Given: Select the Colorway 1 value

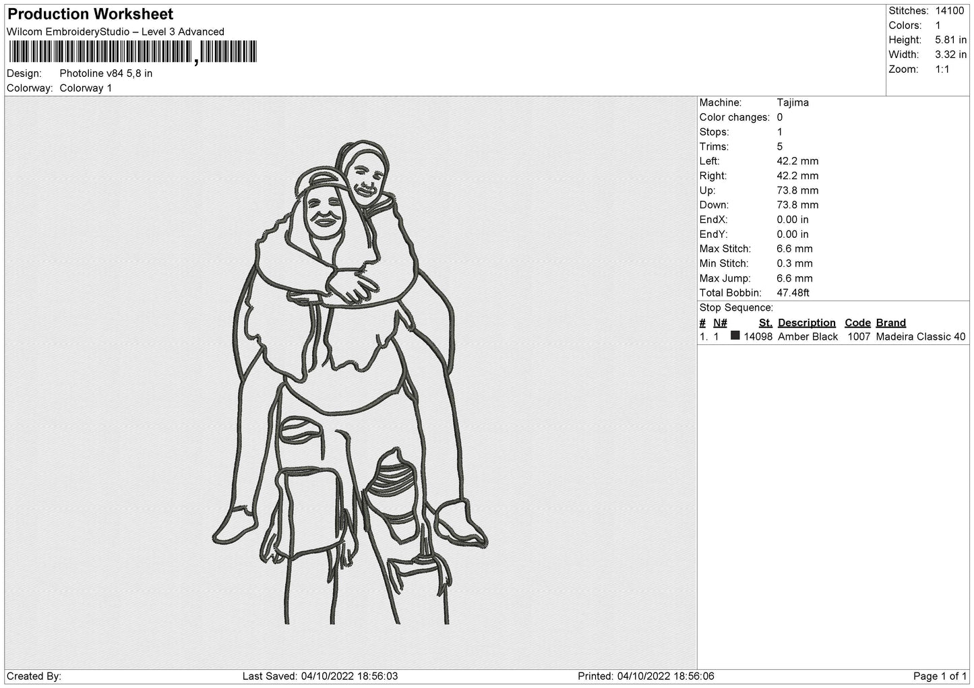Looking at the screenshot, I should pyautogui.click(x=86, y=88).
